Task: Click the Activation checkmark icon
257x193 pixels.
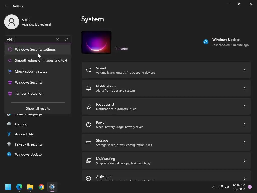Action: pyautogui.click(x=89, y=178)
